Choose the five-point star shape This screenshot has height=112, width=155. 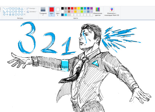point(10,15)
